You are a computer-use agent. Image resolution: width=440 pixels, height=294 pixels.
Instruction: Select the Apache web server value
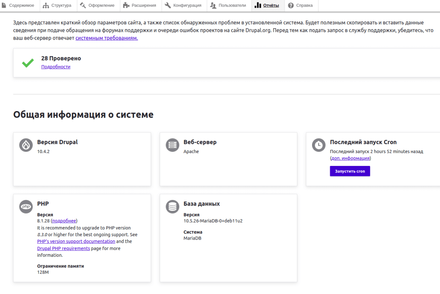pos(191,151)
